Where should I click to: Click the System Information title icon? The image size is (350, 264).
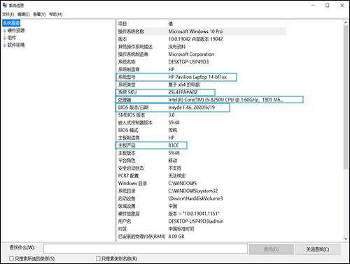tap(5, 5)
